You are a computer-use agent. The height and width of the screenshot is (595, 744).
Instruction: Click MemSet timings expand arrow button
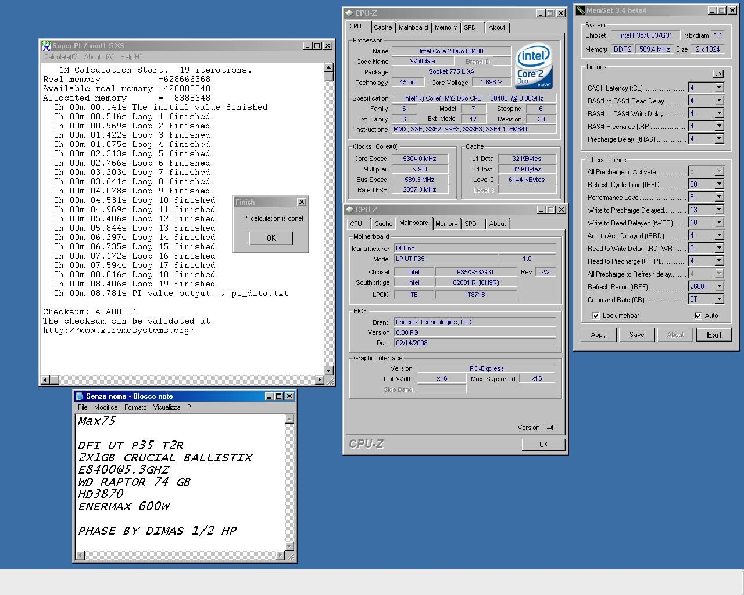tap(718, 74)
